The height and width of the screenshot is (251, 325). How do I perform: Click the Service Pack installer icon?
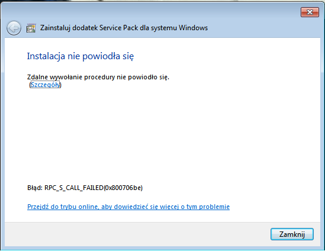pyautogui.click(x=31, y=28)
